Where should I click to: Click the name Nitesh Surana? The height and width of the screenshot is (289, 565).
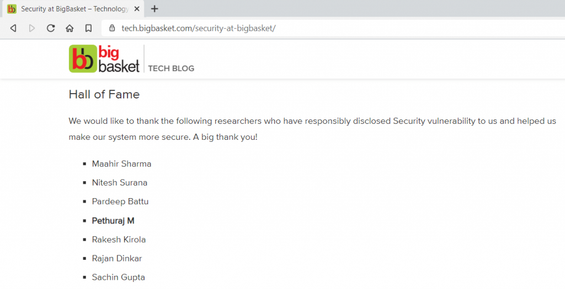[120, 183]
